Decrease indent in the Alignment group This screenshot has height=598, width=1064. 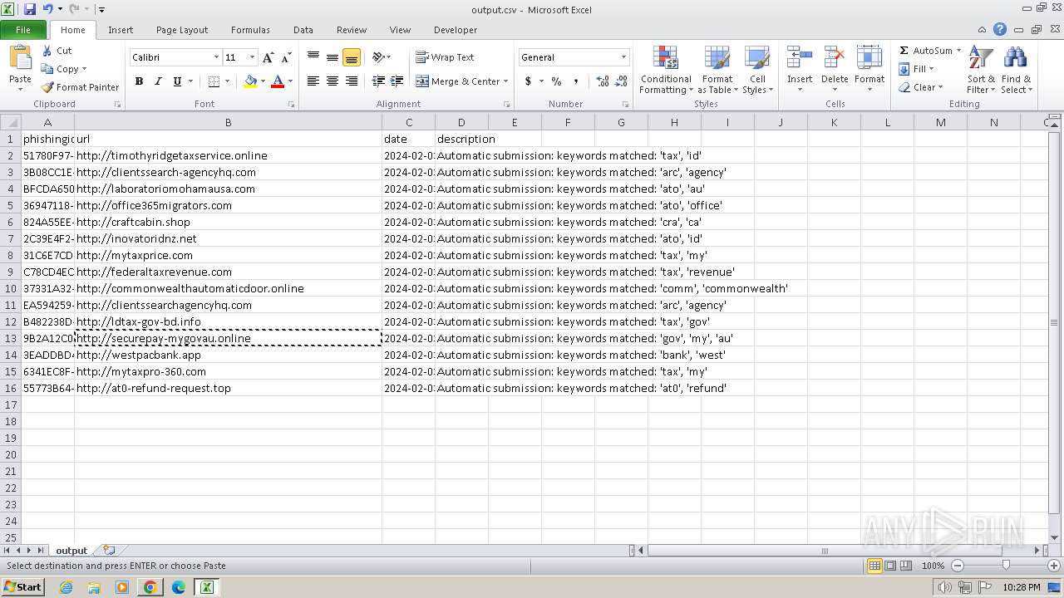(x=378, y=81)
